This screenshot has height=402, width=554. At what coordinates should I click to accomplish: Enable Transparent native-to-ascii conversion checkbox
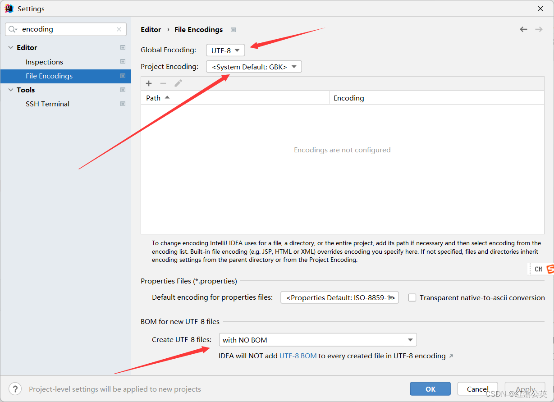tap(412, 297)
